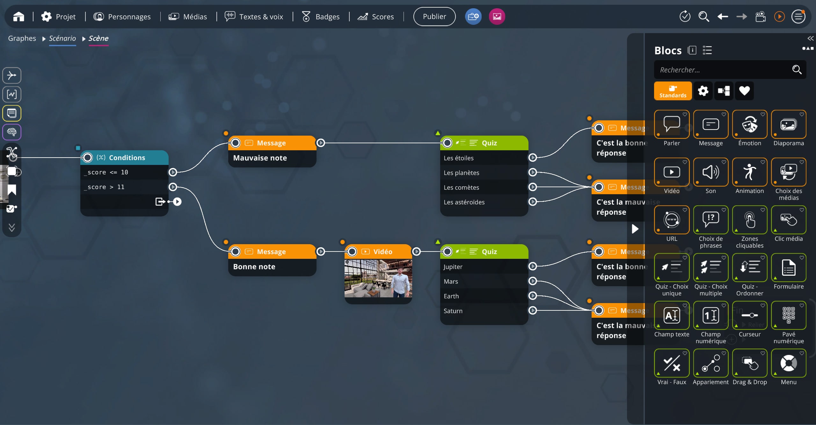Select the Curseur slider block
Viewport: 816px width, 425px height.
[x=749, y=315]
